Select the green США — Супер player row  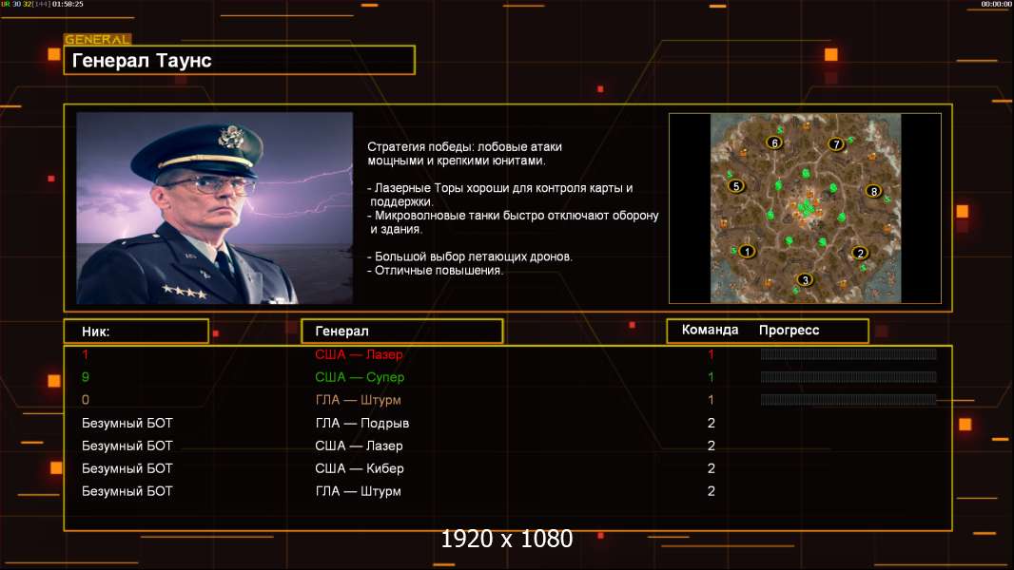point(508,377)
